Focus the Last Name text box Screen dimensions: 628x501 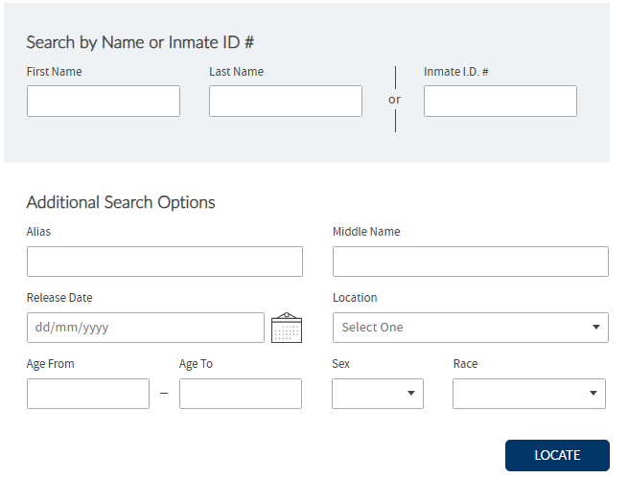(286, 102)
